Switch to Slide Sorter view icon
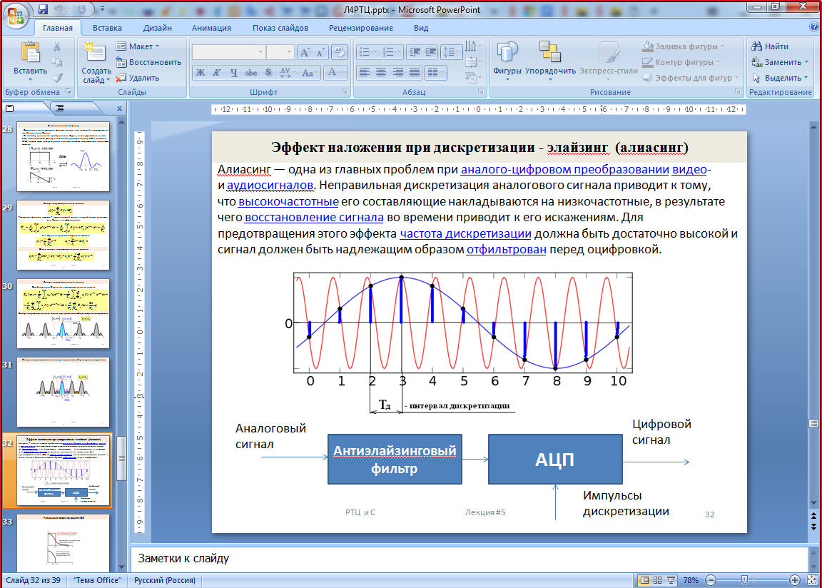The height and width of the screenshot is (588, 822). pyautogui.click(x=658, y=580)
